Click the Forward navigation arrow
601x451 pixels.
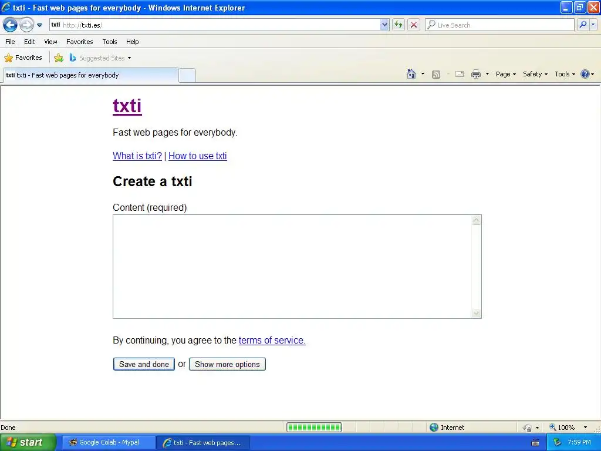click(26, 25)
